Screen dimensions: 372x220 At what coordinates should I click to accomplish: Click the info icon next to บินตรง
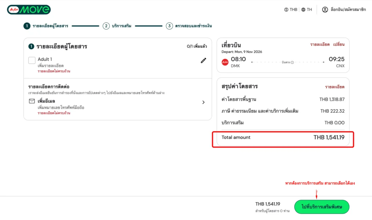click(292, 63)
